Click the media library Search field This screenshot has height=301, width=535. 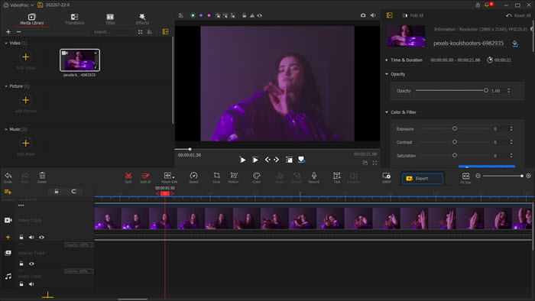pos(113,31)
